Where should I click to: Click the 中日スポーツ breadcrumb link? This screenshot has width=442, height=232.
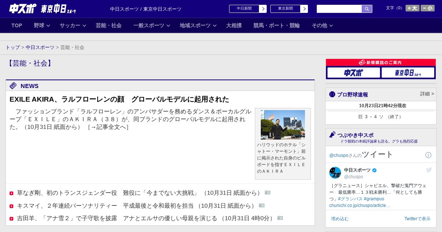click(40, 48)
